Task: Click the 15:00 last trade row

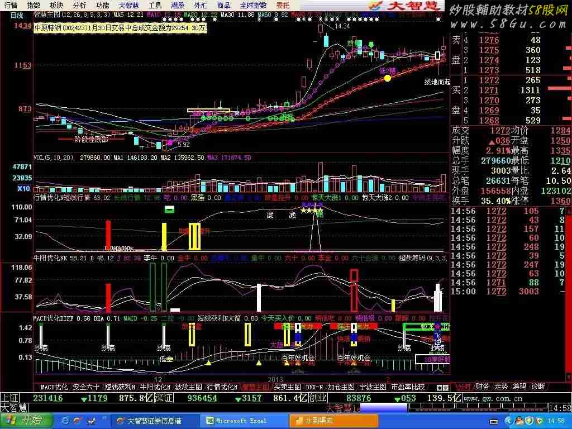Action: pyautogui.click(x=508, y=291)
